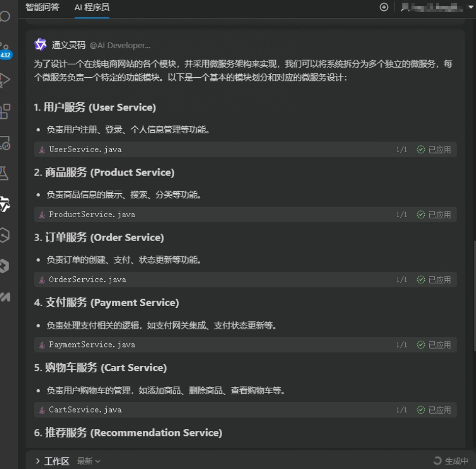The height and width of the screenshot is (469, 476).
Task: Open the Extensions sidebar icon
Action: (x=5, y=111)
